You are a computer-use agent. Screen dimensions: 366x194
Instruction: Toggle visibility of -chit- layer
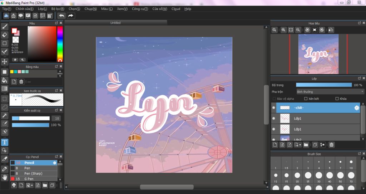tap(273, 108)
